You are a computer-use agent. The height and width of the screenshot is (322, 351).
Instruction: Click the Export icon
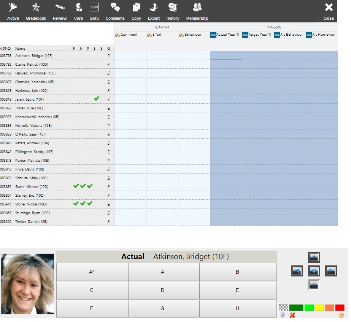[154, 12]
